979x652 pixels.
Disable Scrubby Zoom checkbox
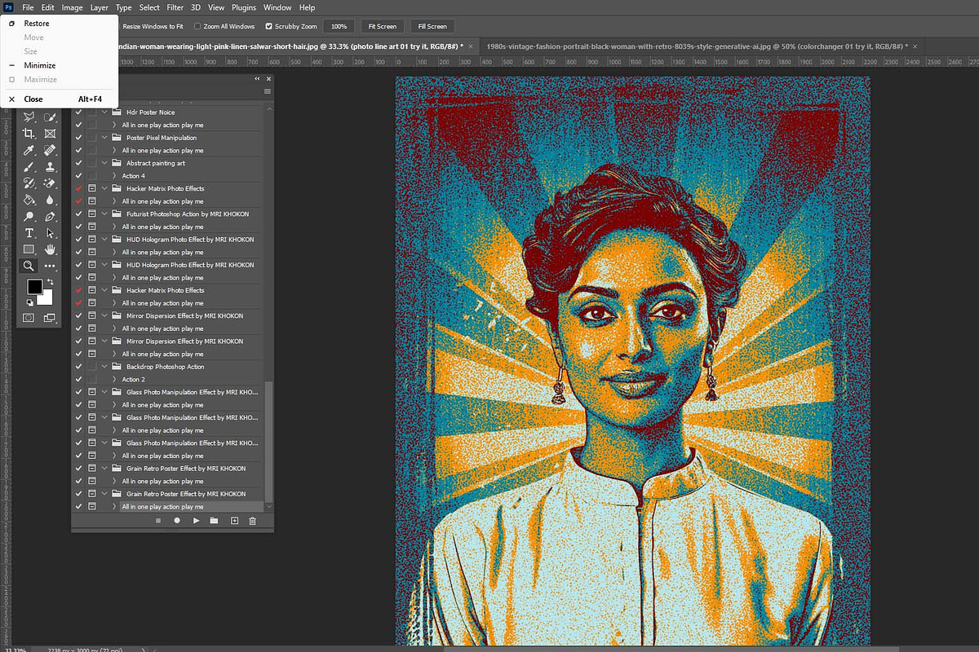coord(270,26)
